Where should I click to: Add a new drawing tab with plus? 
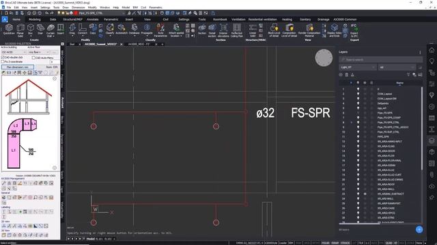point(163,44)
